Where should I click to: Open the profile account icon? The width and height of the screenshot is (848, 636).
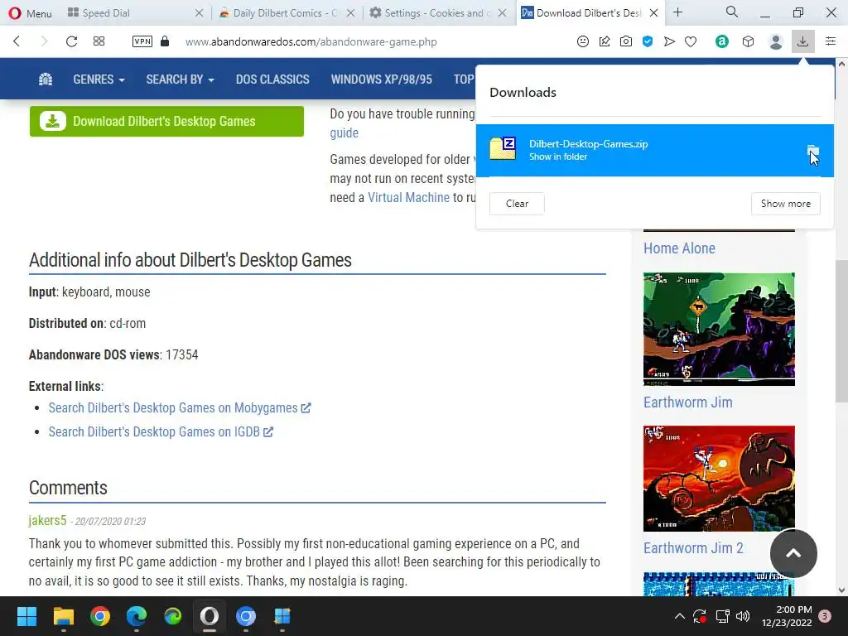point(776,41)
